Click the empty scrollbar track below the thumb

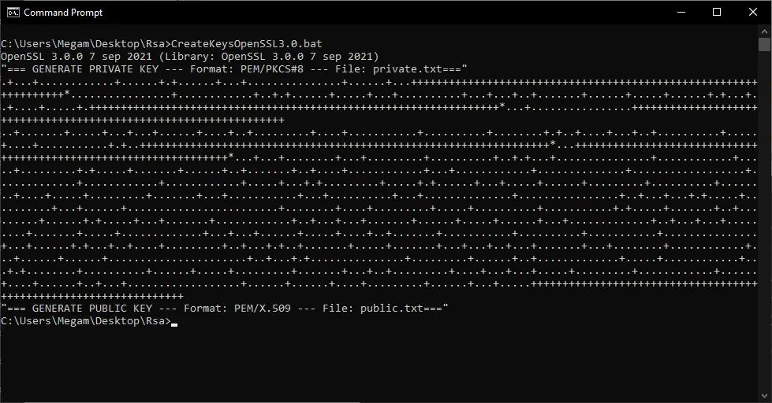click(764, 221)
